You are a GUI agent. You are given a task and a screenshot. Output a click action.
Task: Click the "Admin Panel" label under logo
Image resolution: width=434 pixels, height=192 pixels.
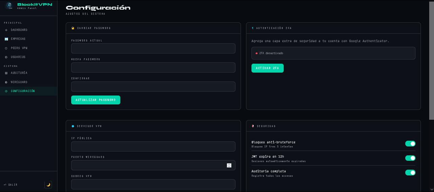click(x=27, y=8)
